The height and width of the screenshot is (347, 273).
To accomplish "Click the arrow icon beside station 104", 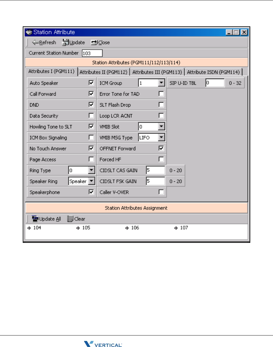I will (x=29, y=228).
